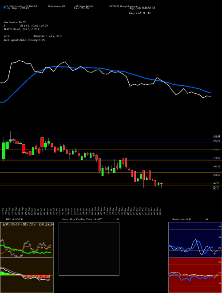Click the thick blue SMA line's right end

[x=210, y=92]
